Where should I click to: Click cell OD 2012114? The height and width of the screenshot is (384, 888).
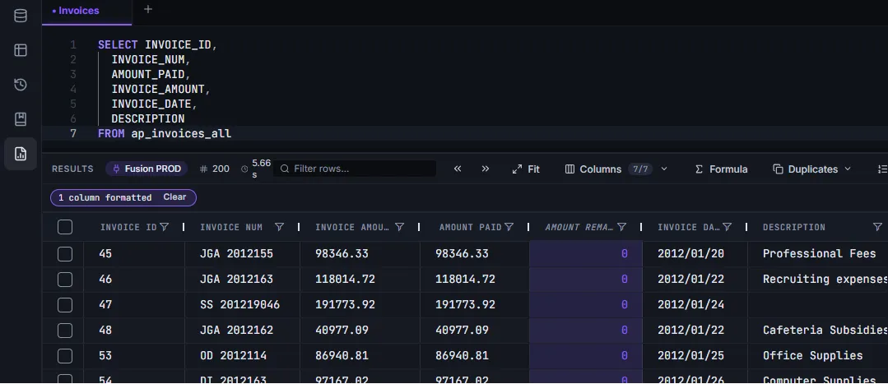(x=234, y=356)
